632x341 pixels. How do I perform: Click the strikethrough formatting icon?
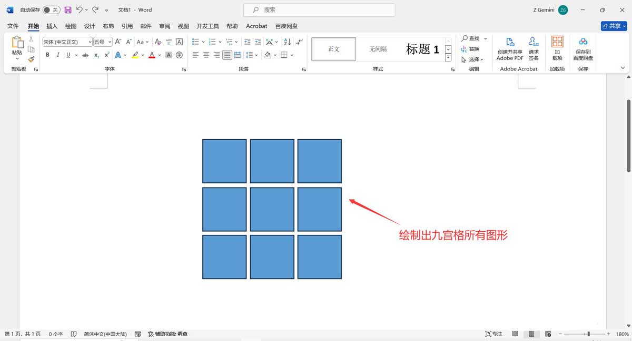85,55
